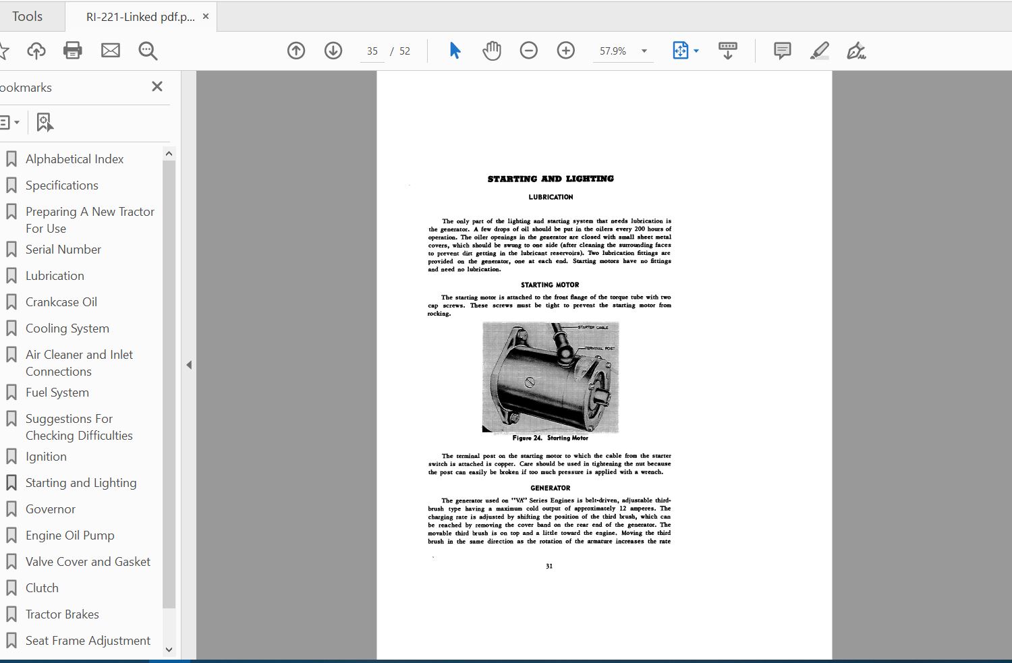Open the Cooling System bookmark

pos(67,328)
